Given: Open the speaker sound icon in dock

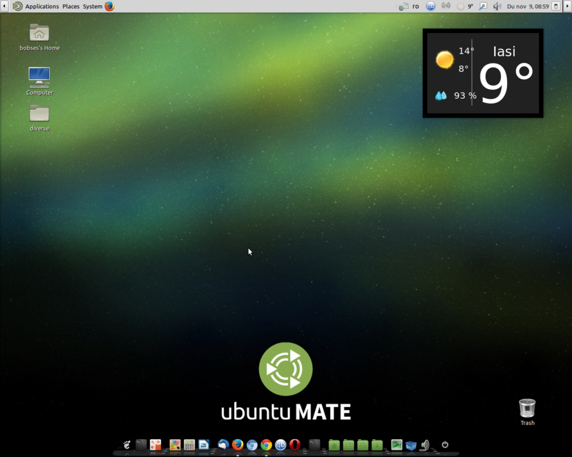Looking at the screenshot, I should [425, 445].
